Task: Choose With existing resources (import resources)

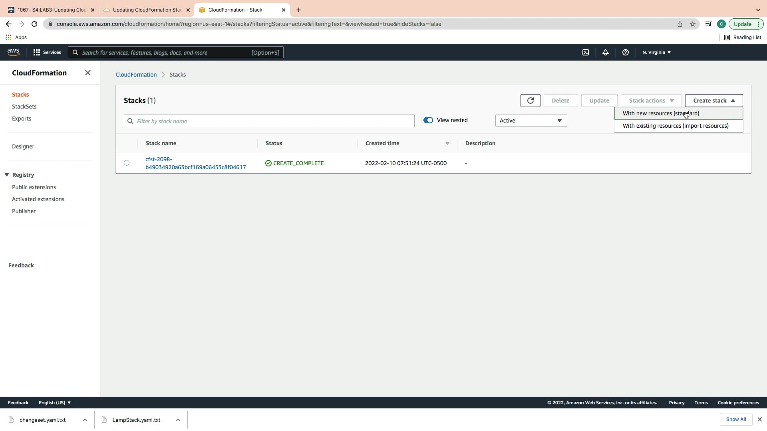Action: click(675, 126)
